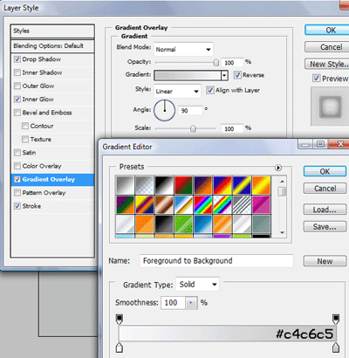349x358 pixels.
Task: Select the gray-teal gradient preset
Action: click(x=262, y=224)
